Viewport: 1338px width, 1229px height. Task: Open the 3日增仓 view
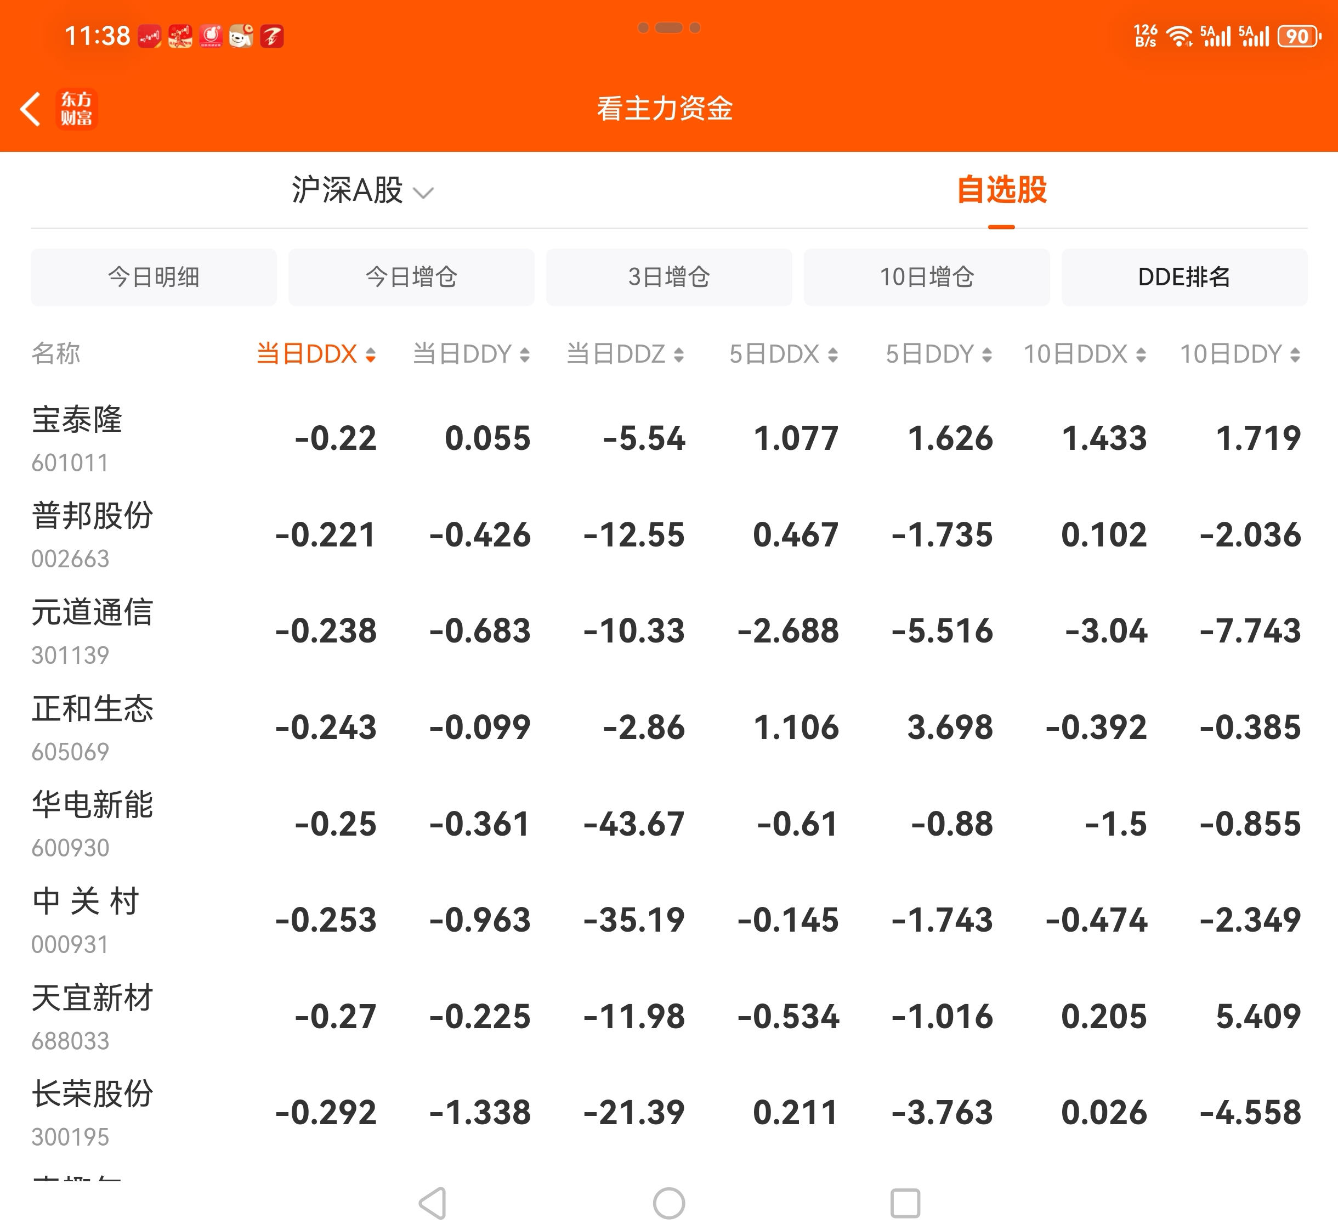coord(668,277)
